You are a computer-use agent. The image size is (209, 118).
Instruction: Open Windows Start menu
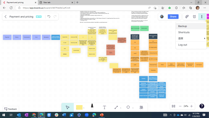pyautogui.click(x=4, y=115)
